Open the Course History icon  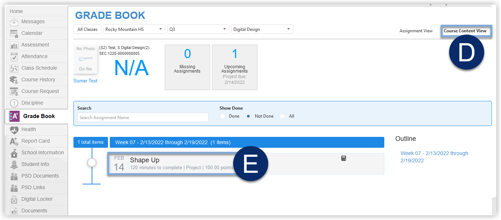click(x=14, y=80)
